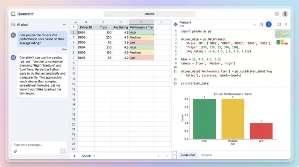Viewport: 299px width, 167px height.
Task: Select column B header
Action: tap(103, 22)
